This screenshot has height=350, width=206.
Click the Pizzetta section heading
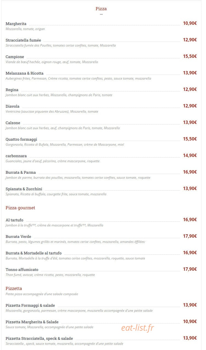(x=14, y=289)
